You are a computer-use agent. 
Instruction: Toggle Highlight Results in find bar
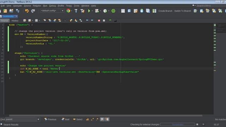click(102, 119)
